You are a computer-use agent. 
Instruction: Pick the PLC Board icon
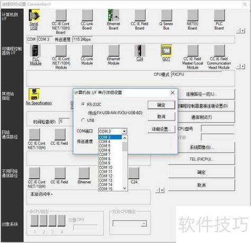219,15
